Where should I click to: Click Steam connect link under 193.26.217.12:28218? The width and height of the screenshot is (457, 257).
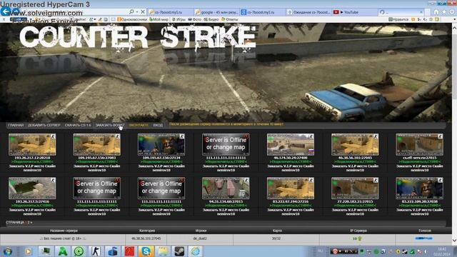pyautogui.click(x=32, y=161)
